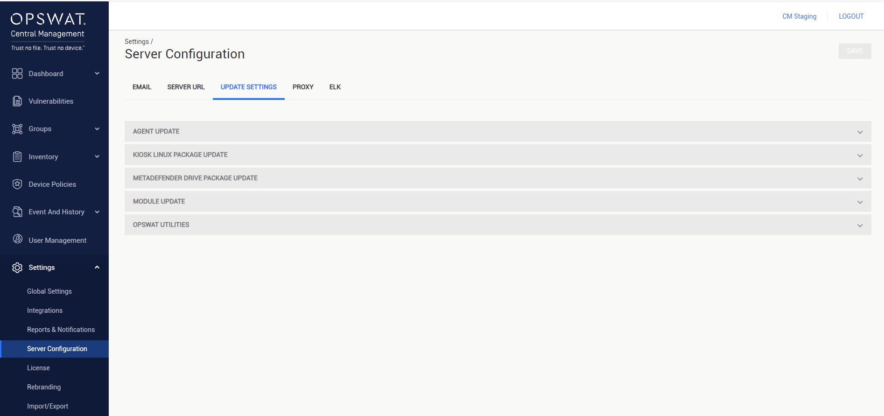Click the Event And History search icon
884x416 pixels.
[x=17, y=212]
